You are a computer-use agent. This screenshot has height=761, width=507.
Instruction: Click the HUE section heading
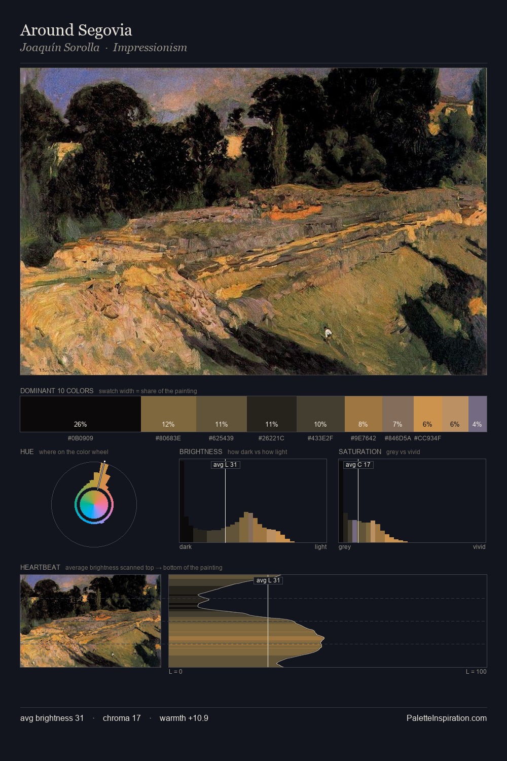pyautogui.click(x=27, y=452)
